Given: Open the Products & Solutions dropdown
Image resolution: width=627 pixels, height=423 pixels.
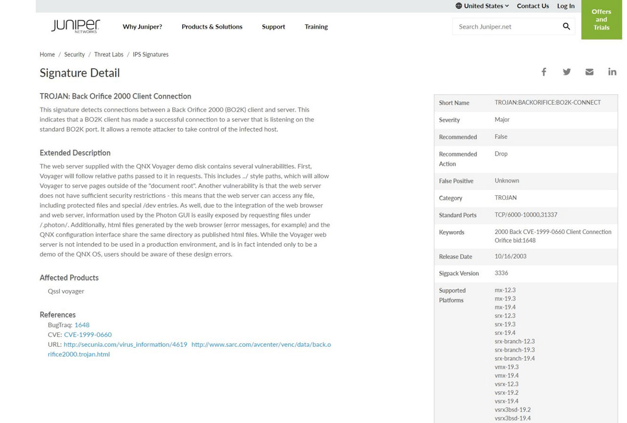Looking at the screenshot, I should coord(212,27).
